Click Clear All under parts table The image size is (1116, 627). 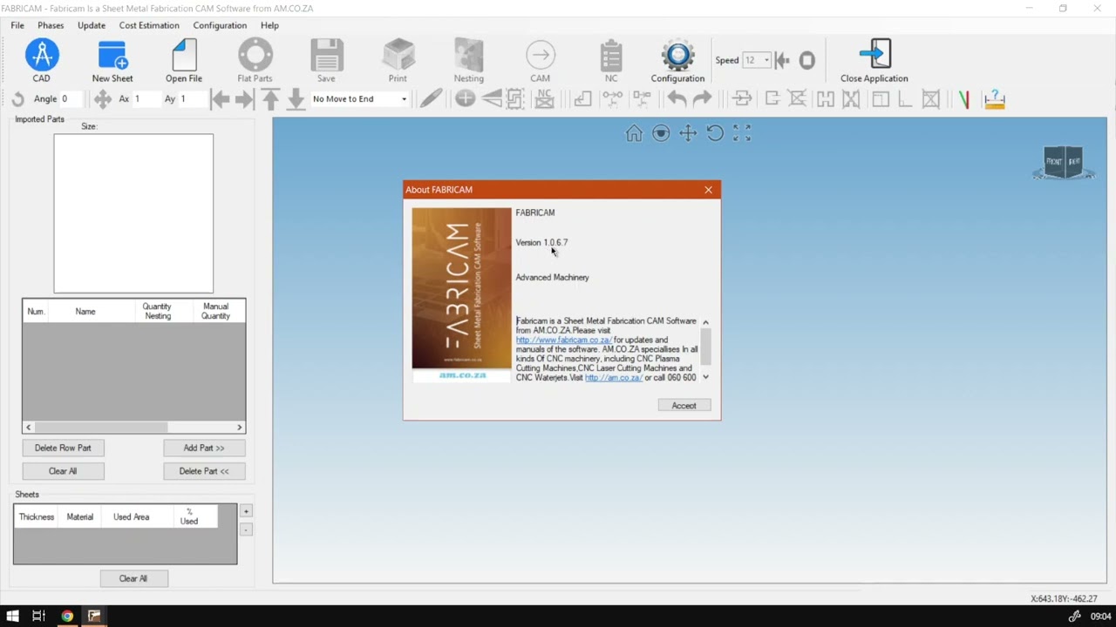(63, 471)
